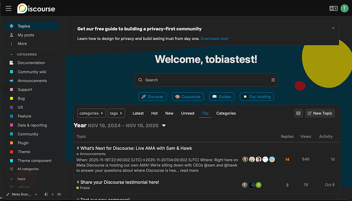This screenshot has width=352, height=201.
Task: Switch to the Categories tab
Action: click(226, 113)
